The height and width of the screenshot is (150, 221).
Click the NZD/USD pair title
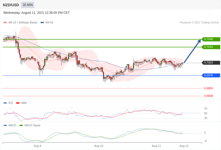pos(11,5)
